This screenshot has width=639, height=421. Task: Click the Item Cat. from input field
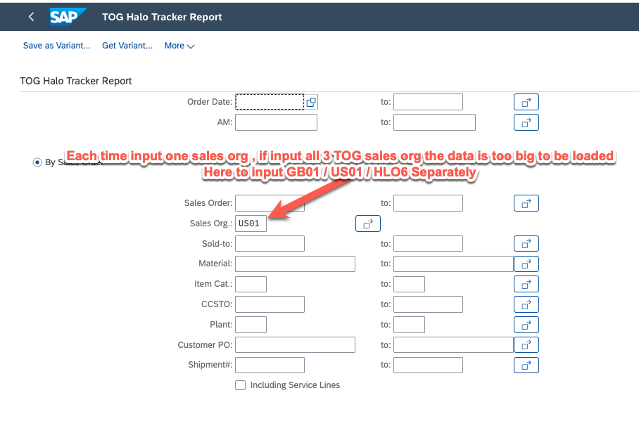[251, 284]
